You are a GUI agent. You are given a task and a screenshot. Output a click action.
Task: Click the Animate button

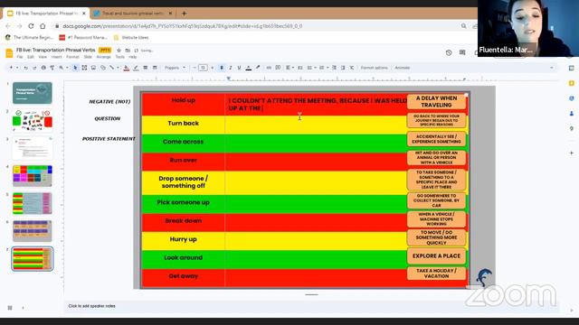click(x=402, y=68)
